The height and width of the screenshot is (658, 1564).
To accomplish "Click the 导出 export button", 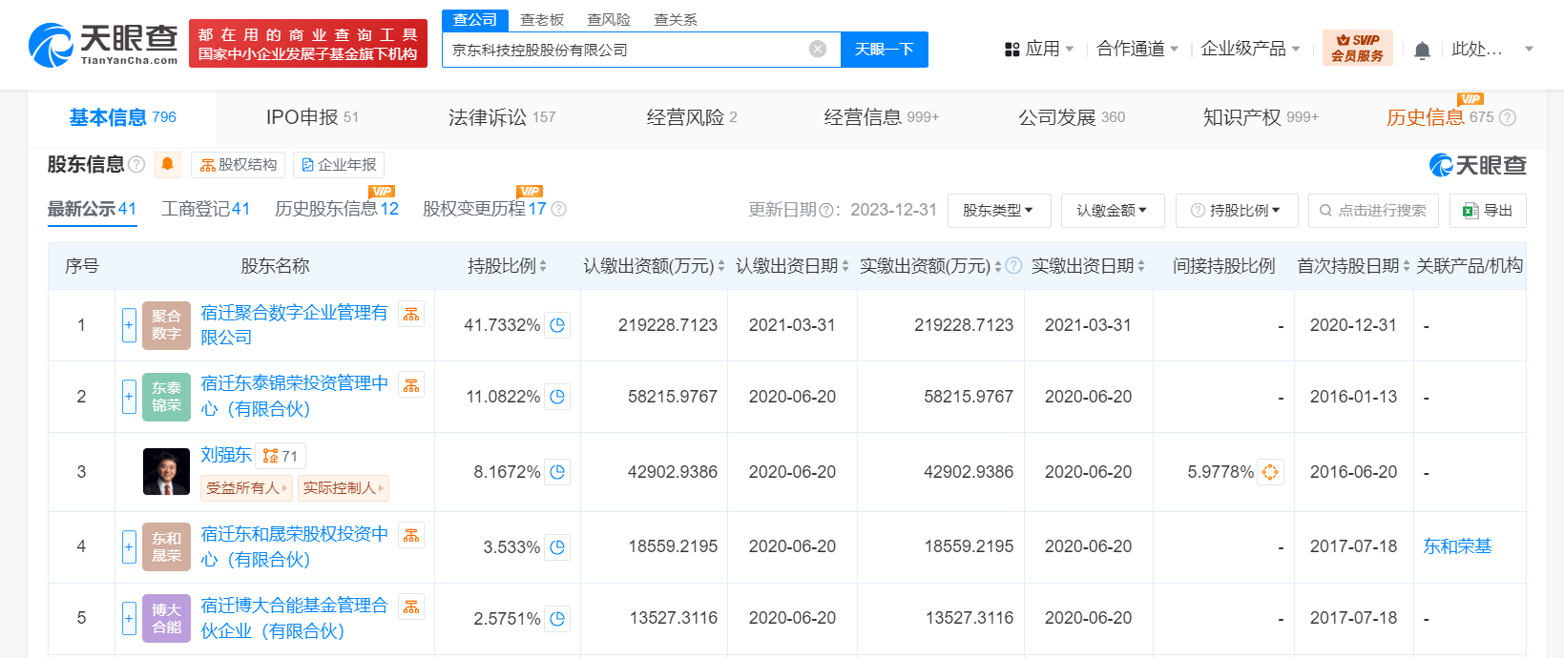I will (x=1488, y=211).
